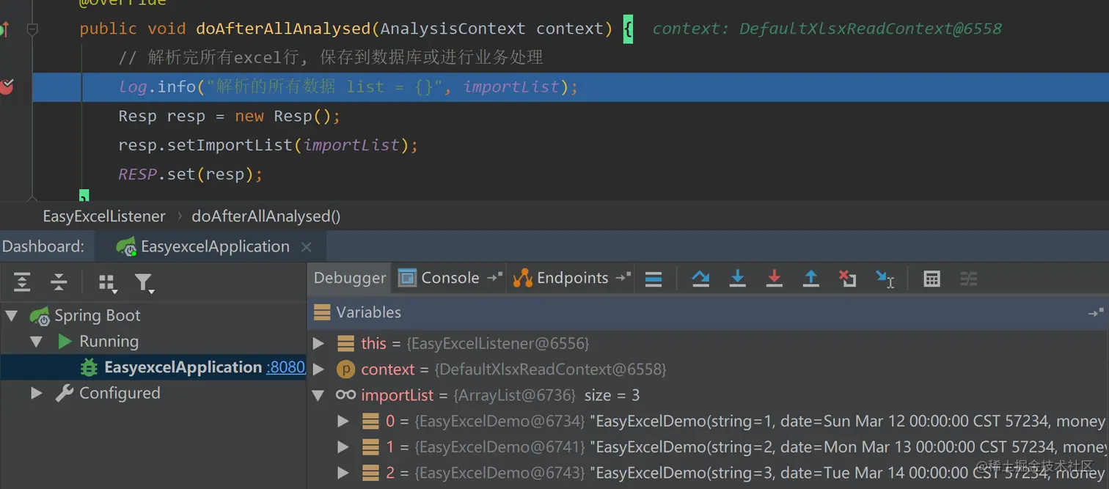This screenshot has width=1109, height=489.
Task: Click the importList glasses watch icon
Action: pyautogui.click(x=345, y=395)
